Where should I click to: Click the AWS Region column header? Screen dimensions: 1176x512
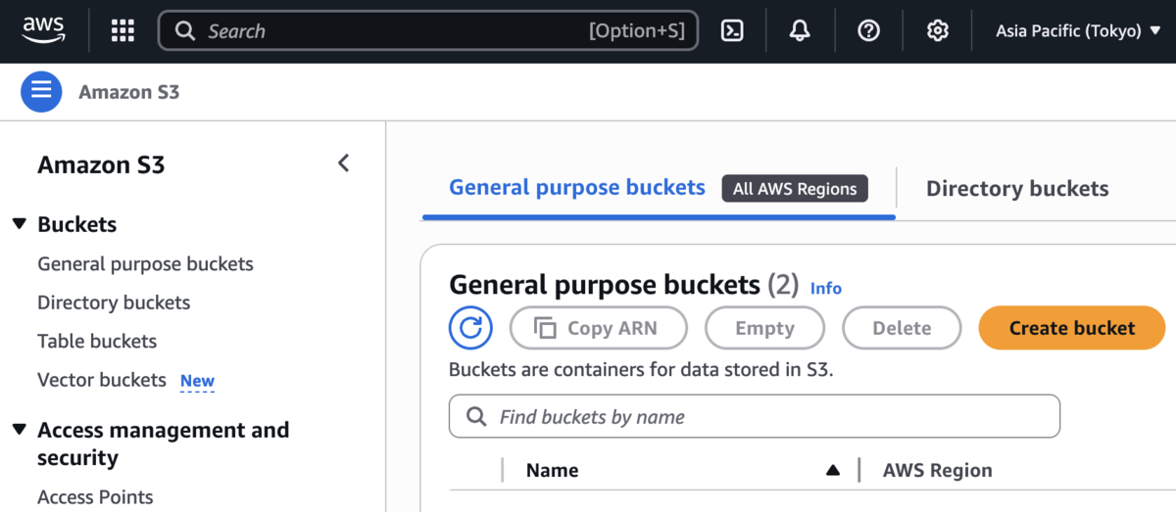[x=938, y=470]
